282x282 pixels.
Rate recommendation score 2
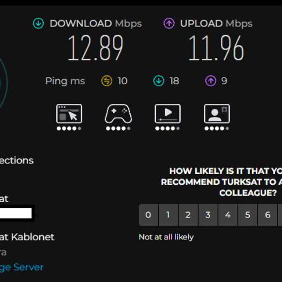point(188,215)
